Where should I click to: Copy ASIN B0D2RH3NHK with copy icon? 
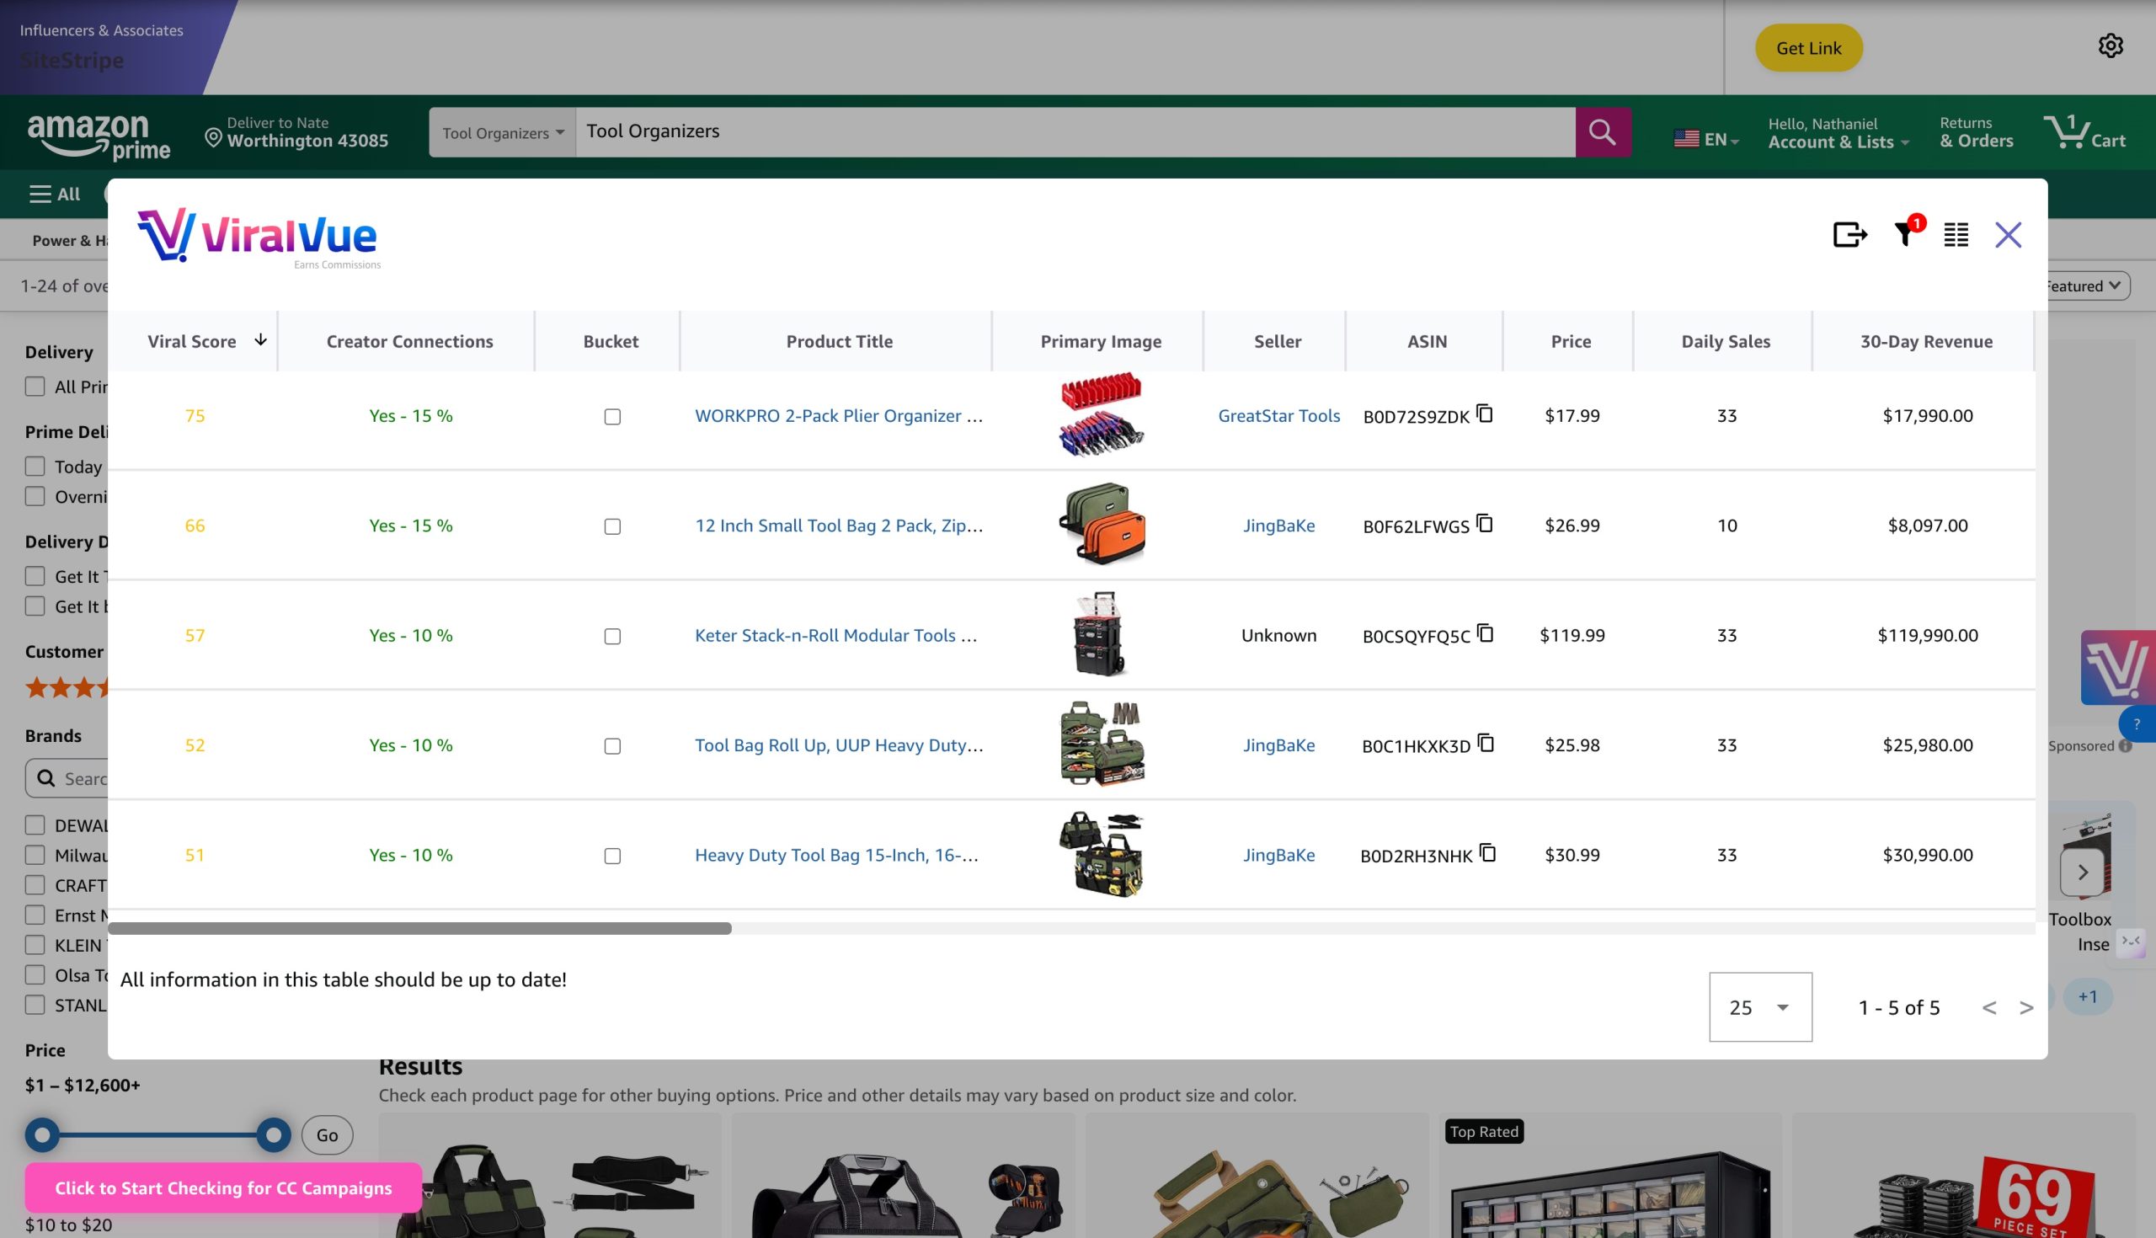click(1487, 852)
